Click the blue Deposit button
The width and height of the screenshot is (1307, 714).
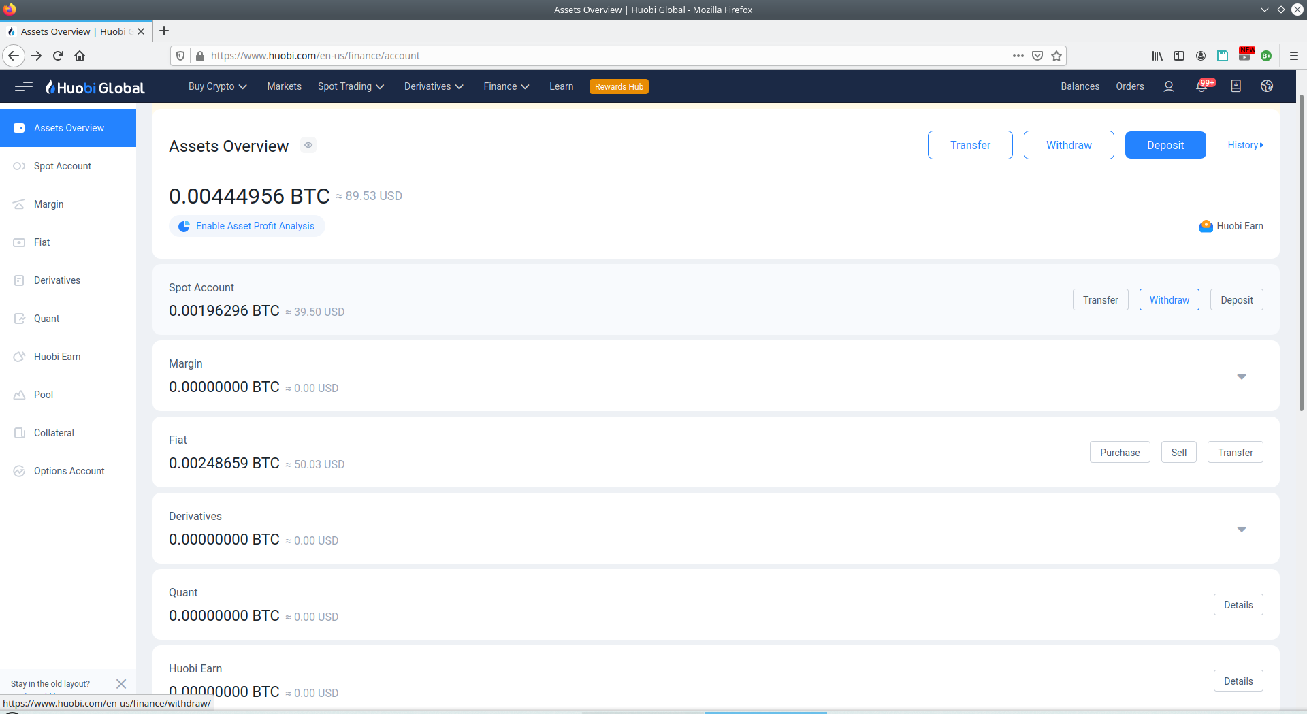(x=1165, y=145)
